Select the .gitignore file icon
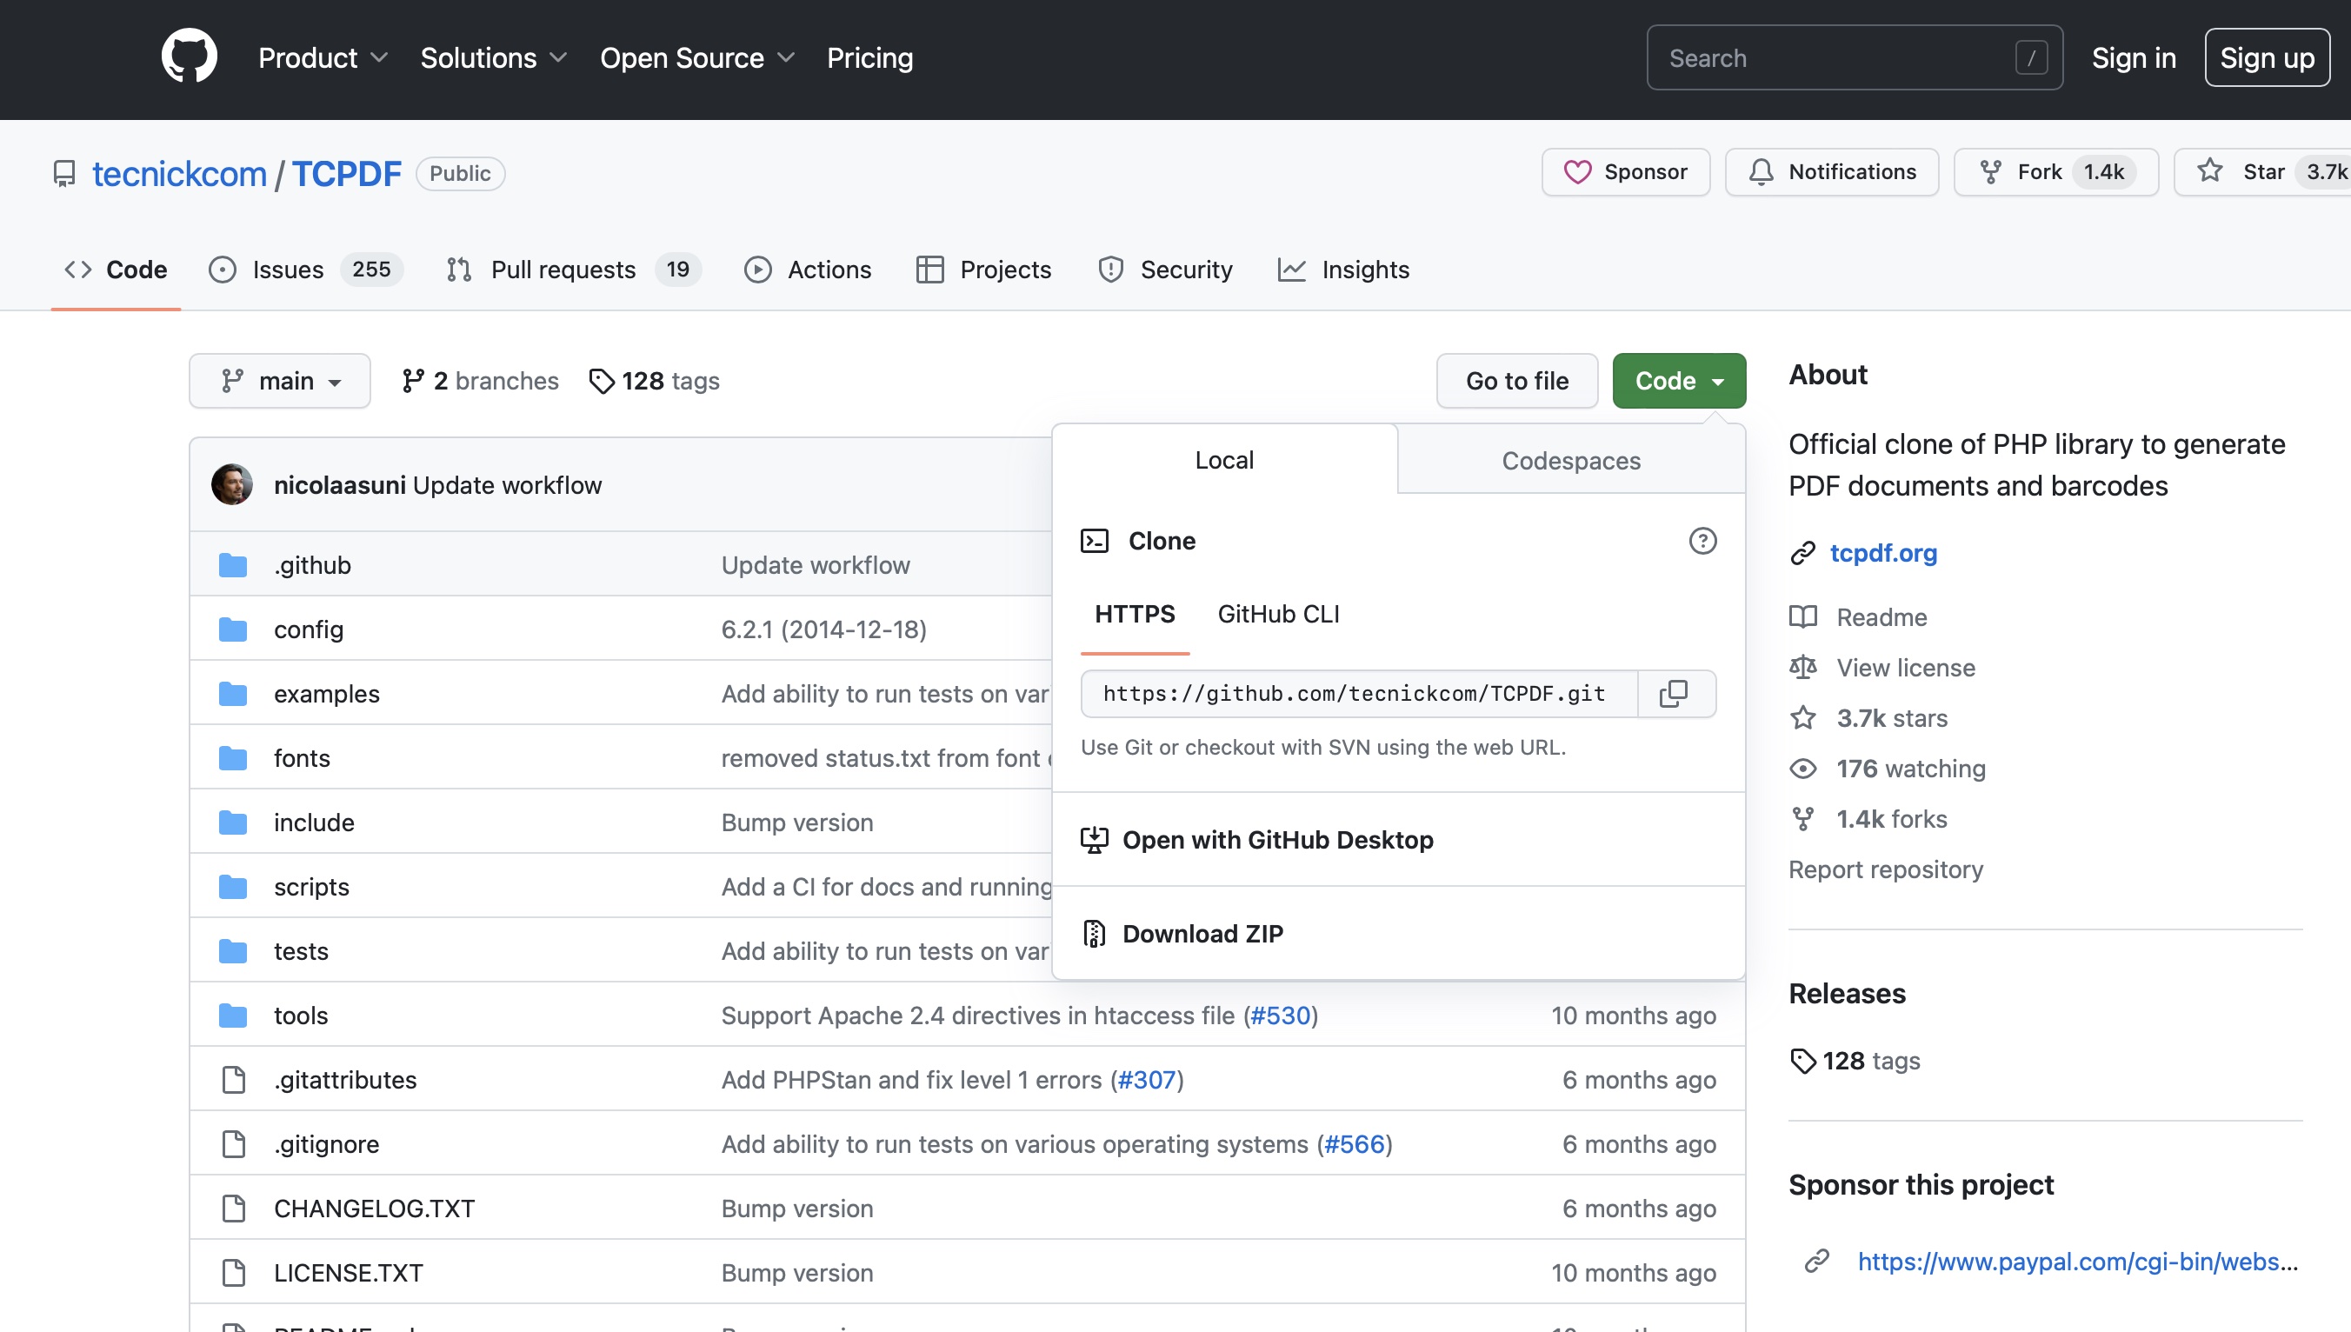The height and width of the screenshot is (1332, 2351). pyautogui.click(x=234, y=1143)
